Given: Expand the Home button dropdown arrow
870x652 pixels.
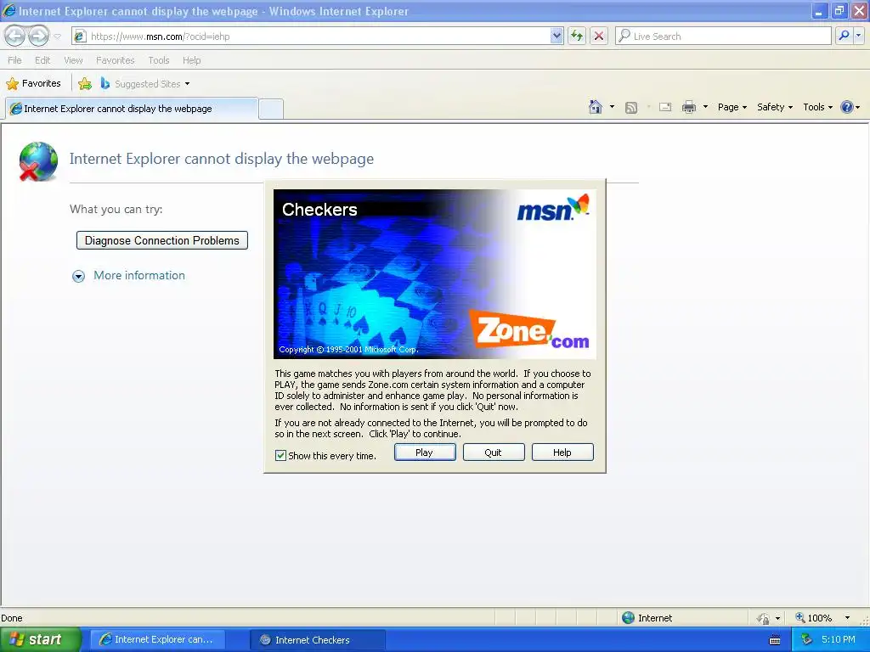Looking at the screenshot, I should point(612,107).
